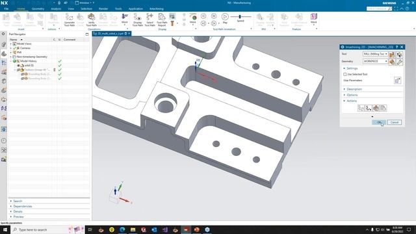Click the List action icon in dialog
Viewport: 416px width, 234px height.
click(383, 108)
